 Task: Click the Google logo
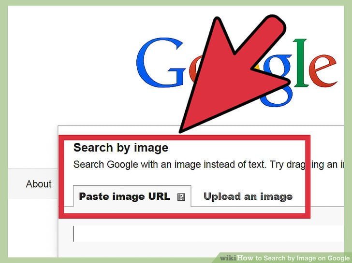237,72
